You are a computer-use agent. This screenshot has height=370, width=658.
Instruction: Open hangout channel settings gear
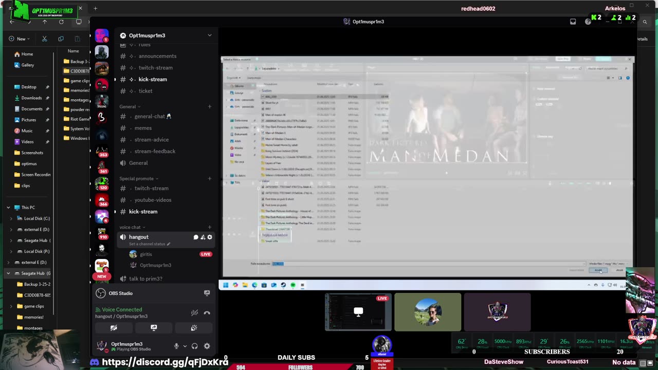tap(210, 237)
